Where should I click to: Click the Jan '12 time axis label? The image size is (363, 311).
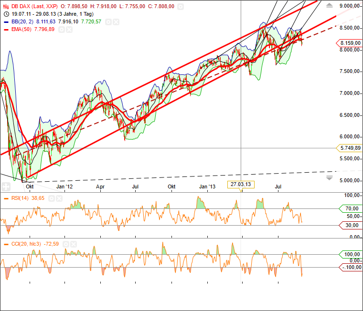coord(64,187)
